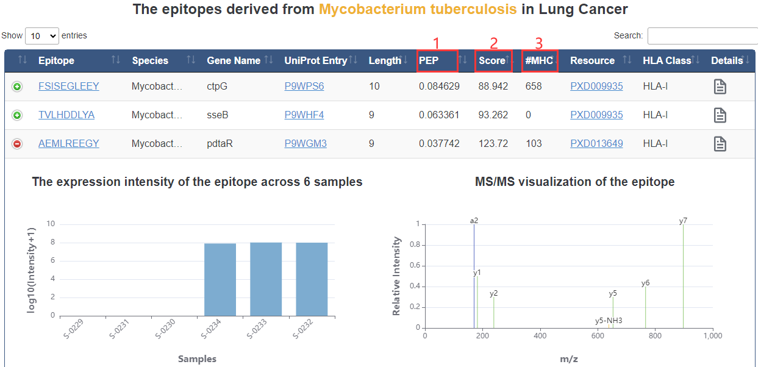The image size is (761, 367).
Task: Open UniProt entry P9WGM3 link
Action: coord(305,144)
